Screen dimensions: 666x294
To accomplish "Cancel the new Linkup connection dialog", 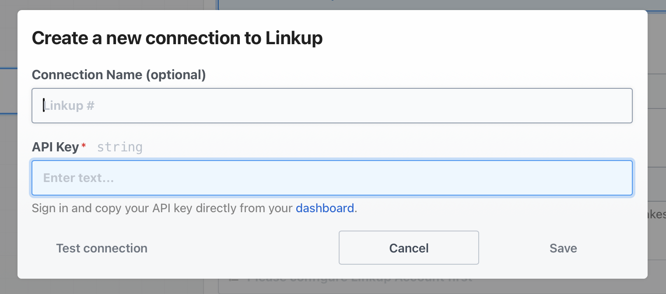I will tap(409, 248).
